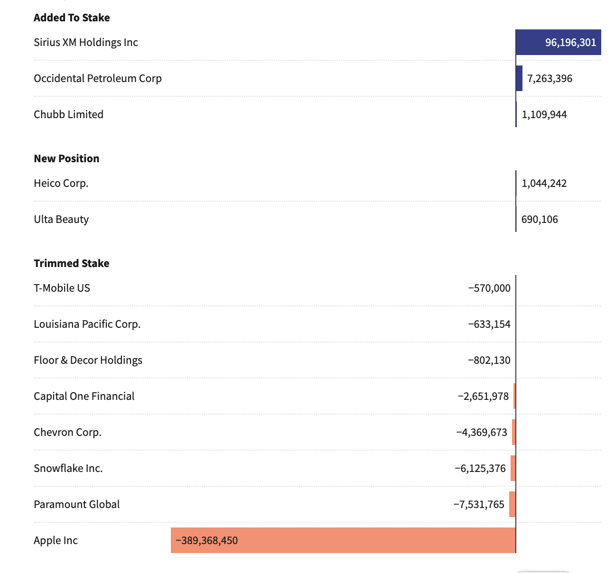This screenshot has width=615, height=573.
Task: Click the Floor & Decor Holdings label
Action: 88,360
